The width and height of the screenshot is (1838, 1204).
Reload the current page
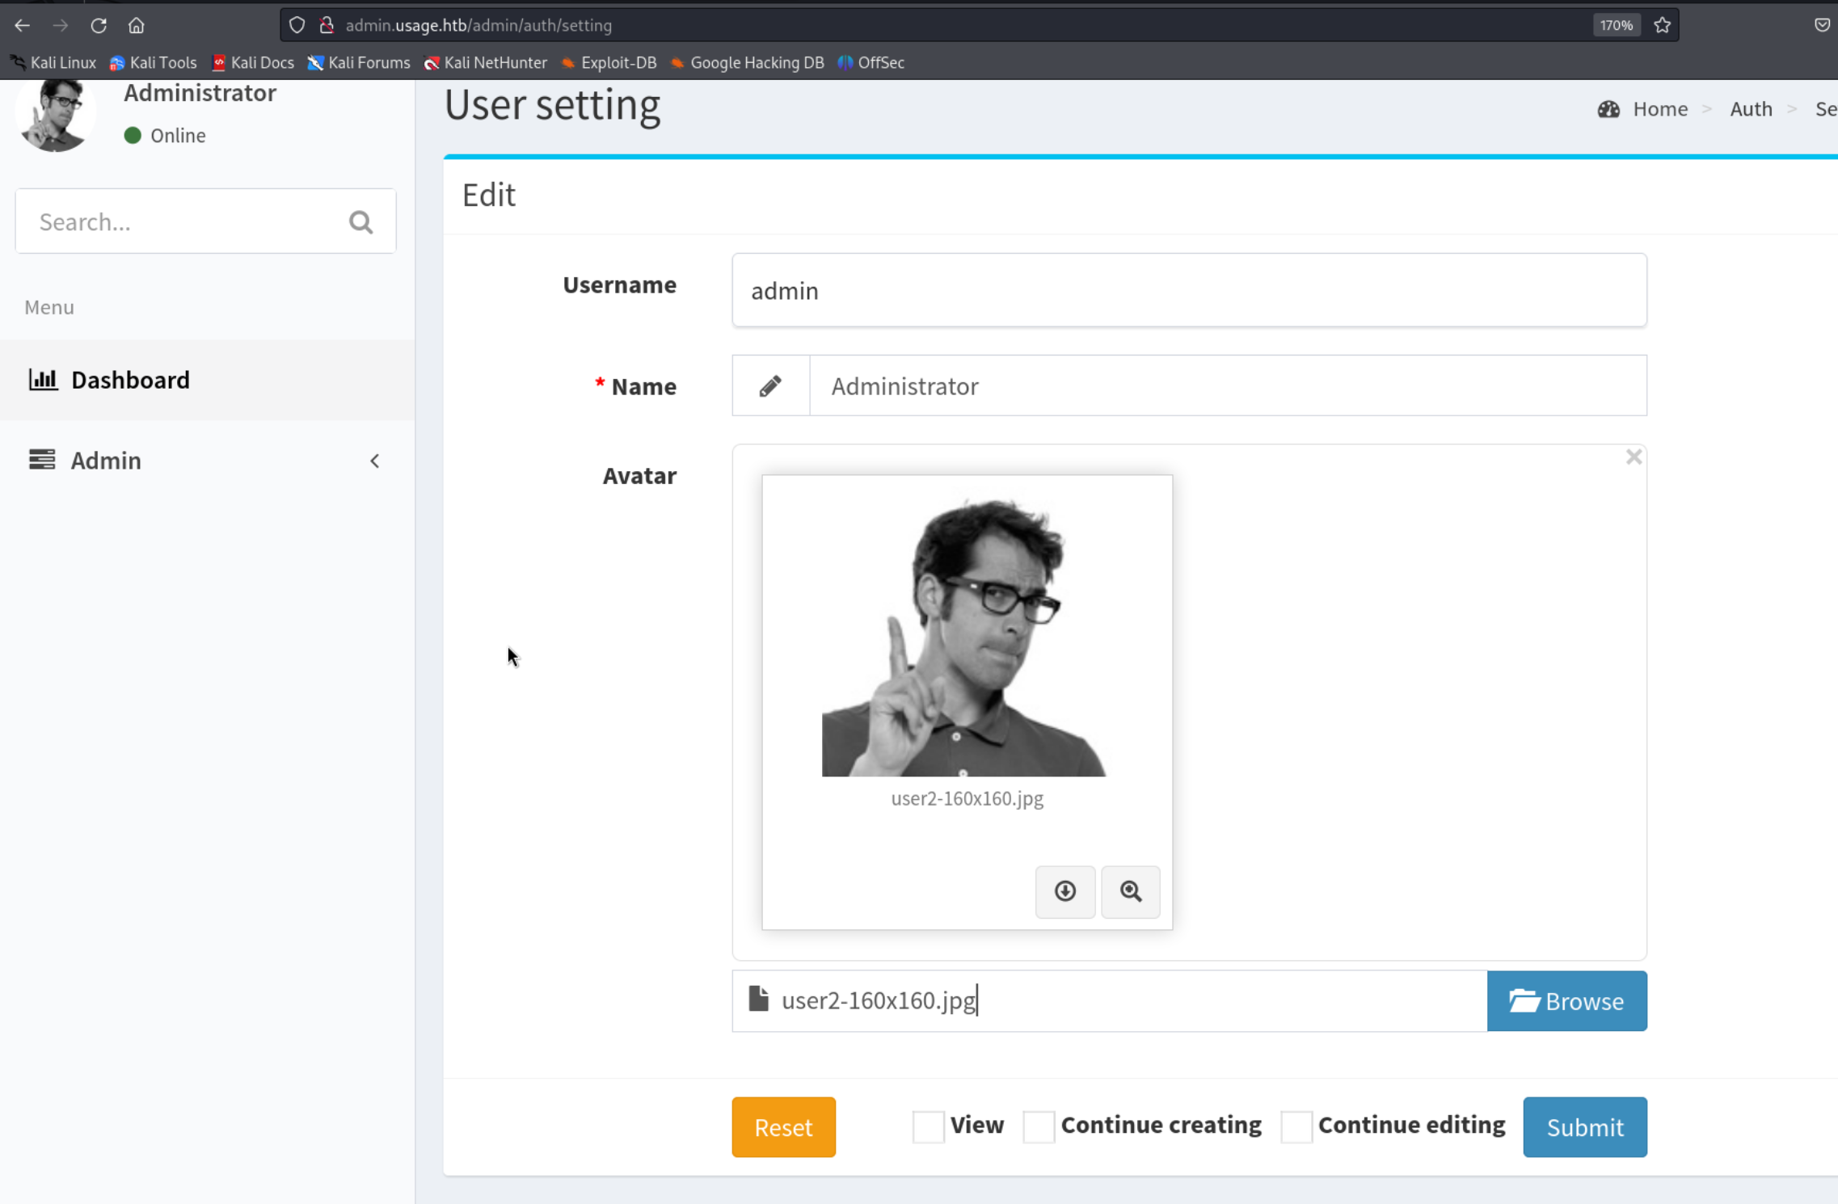pos(99,25)
